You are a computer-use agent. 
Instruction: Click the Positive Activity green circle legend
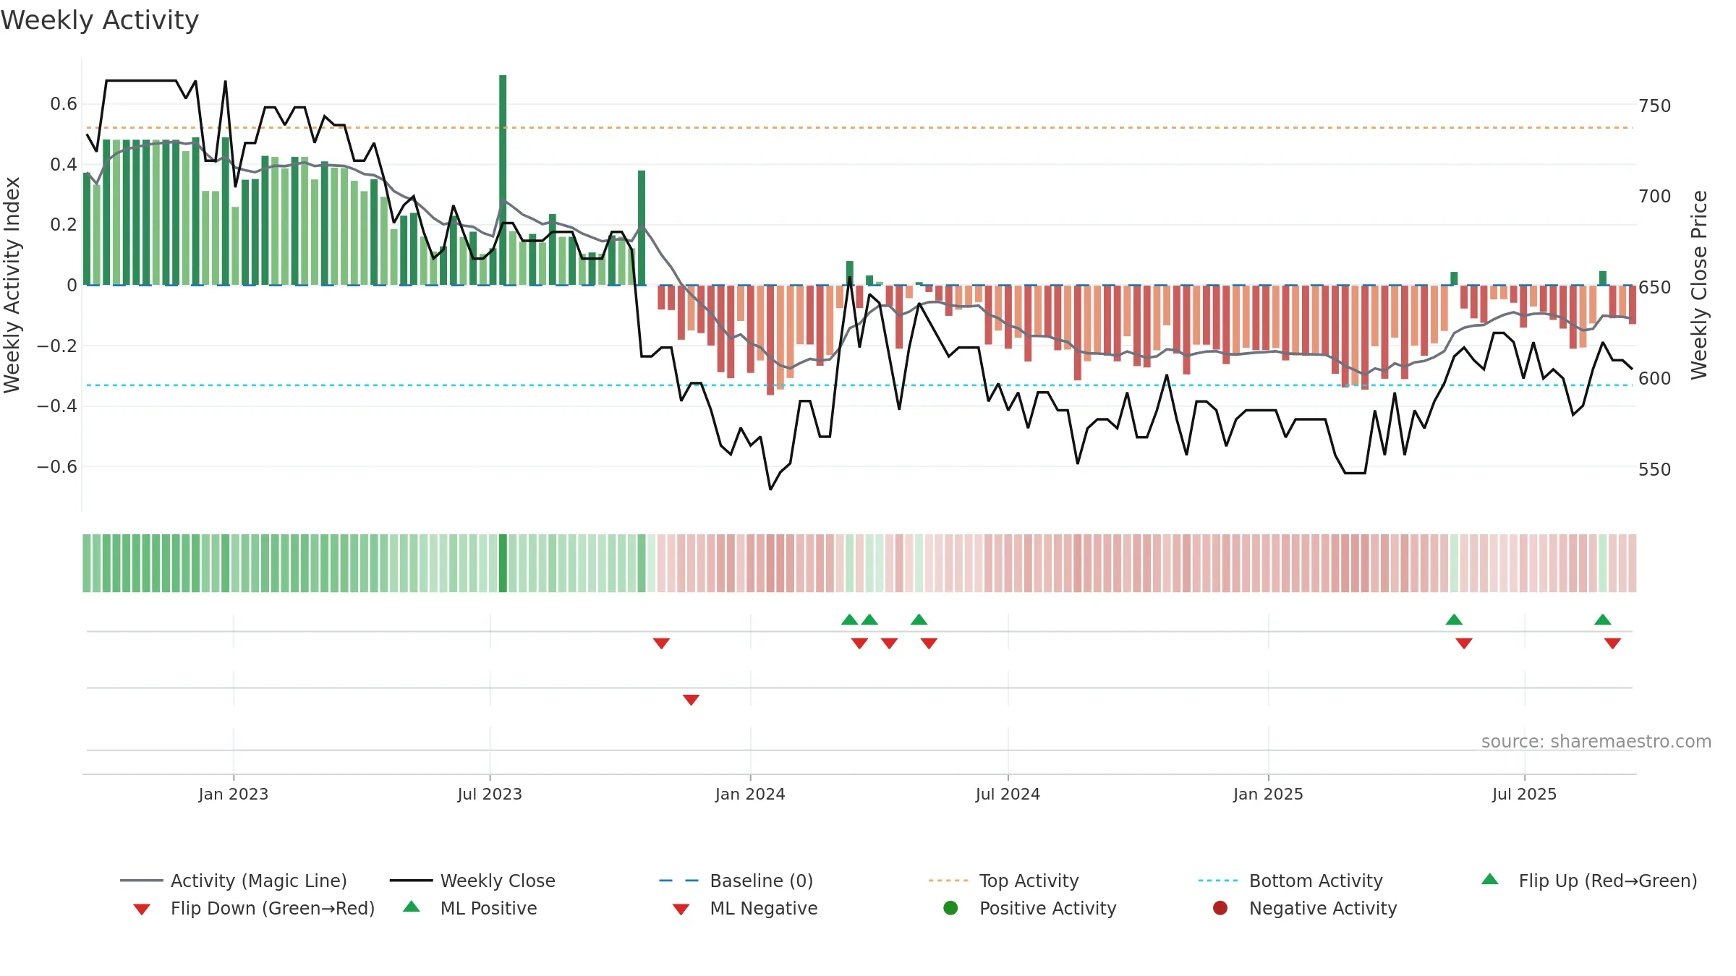[951, 908]
